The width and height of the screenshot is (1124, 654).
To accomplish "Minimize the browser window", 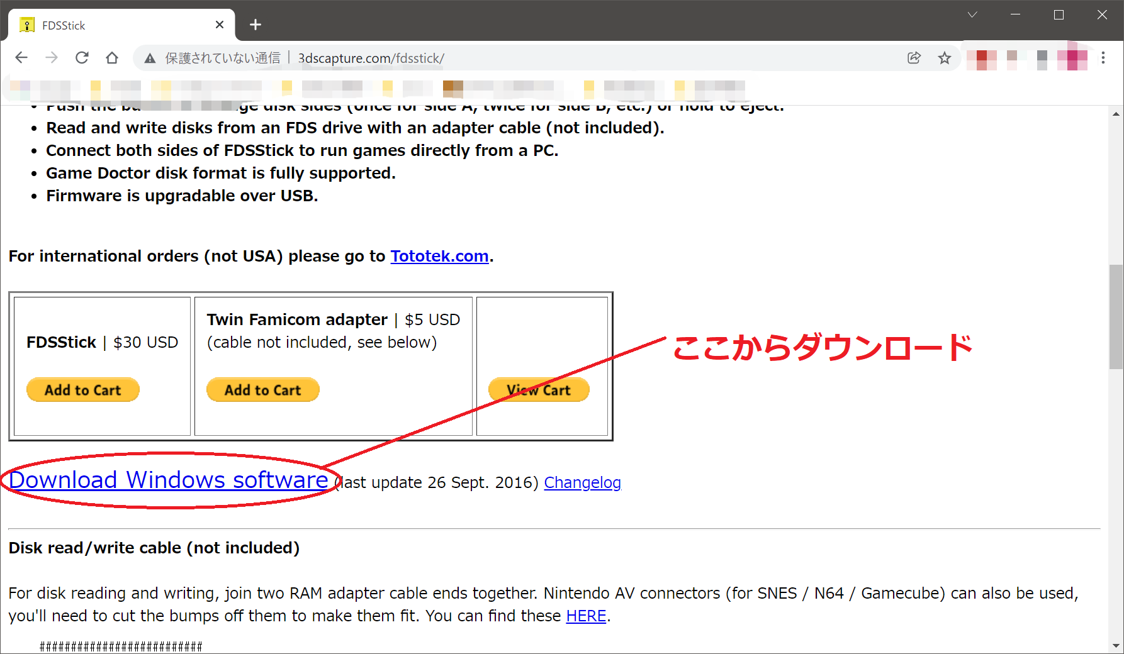I will click(x=1015, y=14).
